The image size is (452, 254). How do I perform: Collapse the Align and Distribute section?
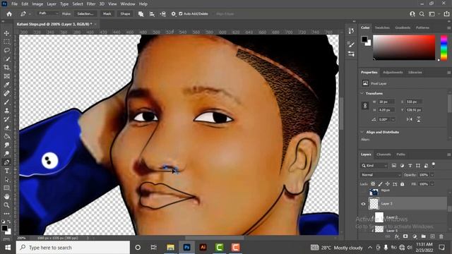point(362,132)
